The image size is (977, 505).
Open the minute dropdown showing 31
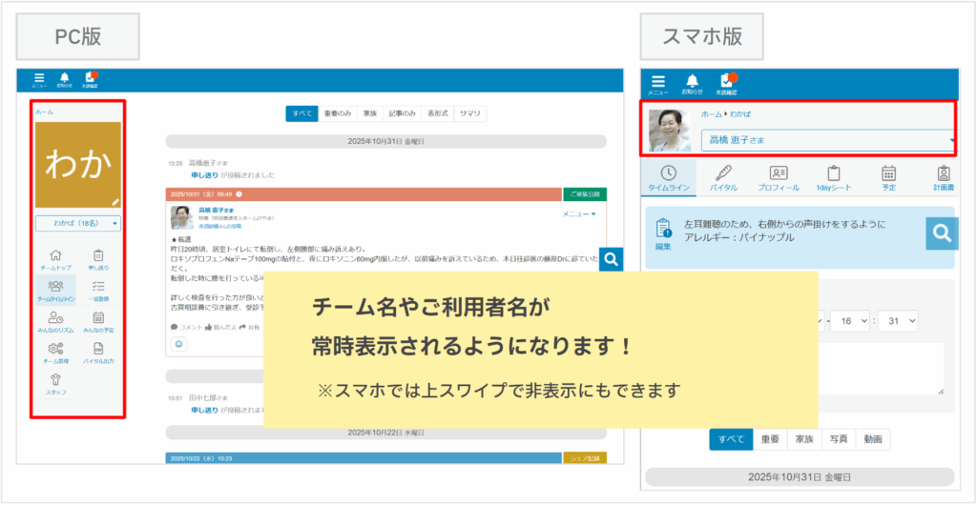pos(898,320)
